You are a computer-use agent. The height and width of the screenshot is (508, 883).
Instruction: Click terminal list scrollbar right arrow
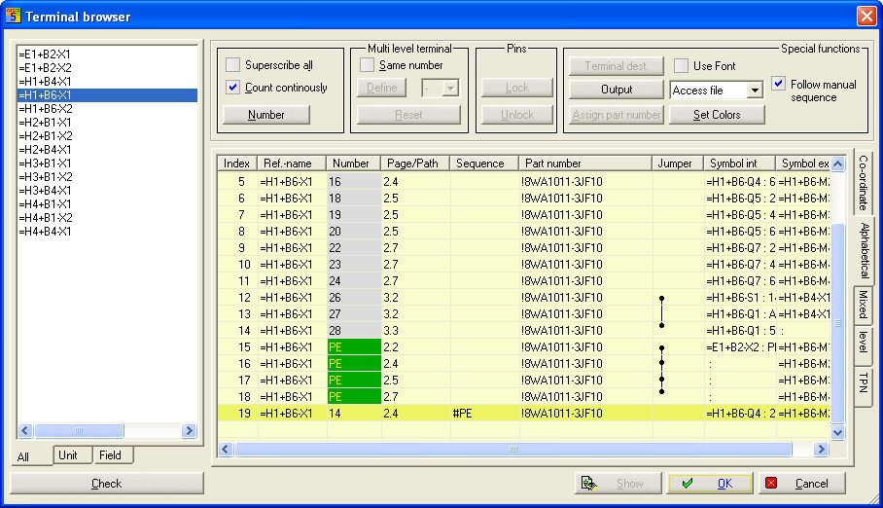pyautogui.click(x=190, y=431)
